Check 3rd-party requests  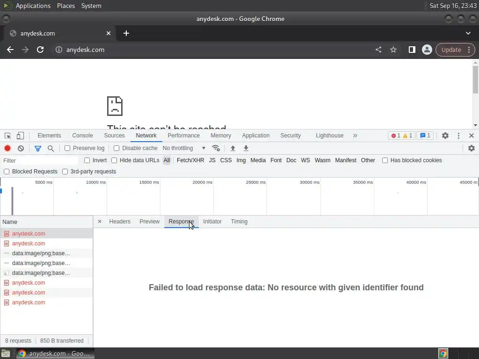coord(65,172)
